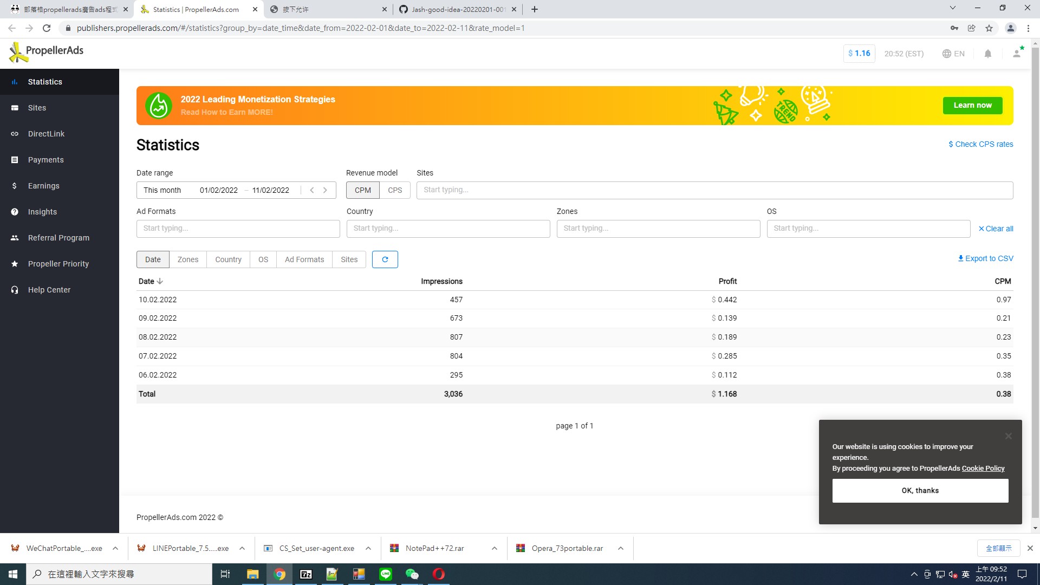This screenshot has height=585, width=1040.
Task: Open the notifications bell icon
Action: pyautogui.click(x=987, y=54)
